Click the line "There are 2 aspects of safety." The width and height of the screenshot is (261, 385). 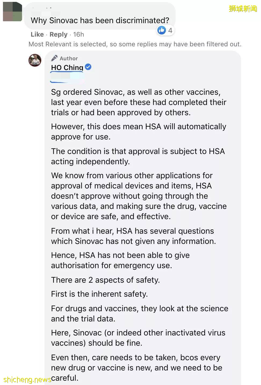click(x=106, y=280)
